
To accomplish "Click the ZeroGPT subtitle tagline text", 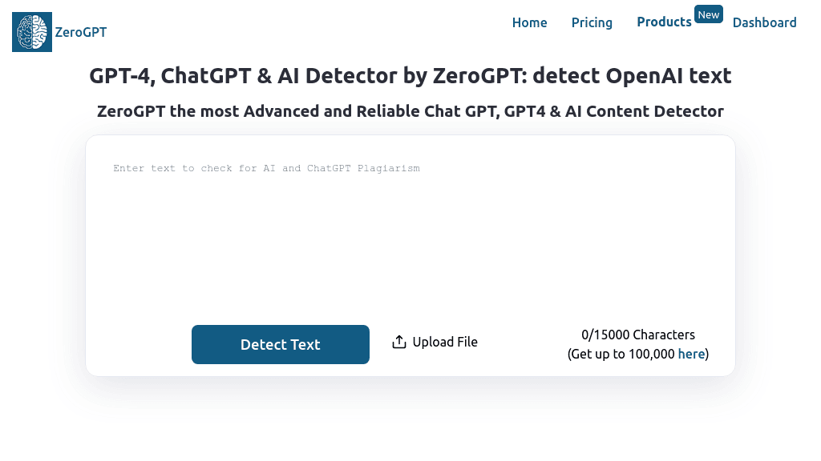I will click(410, 111).
